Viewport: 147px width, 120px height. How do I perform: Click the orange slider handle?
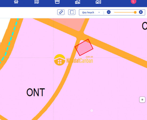point(135,12)
